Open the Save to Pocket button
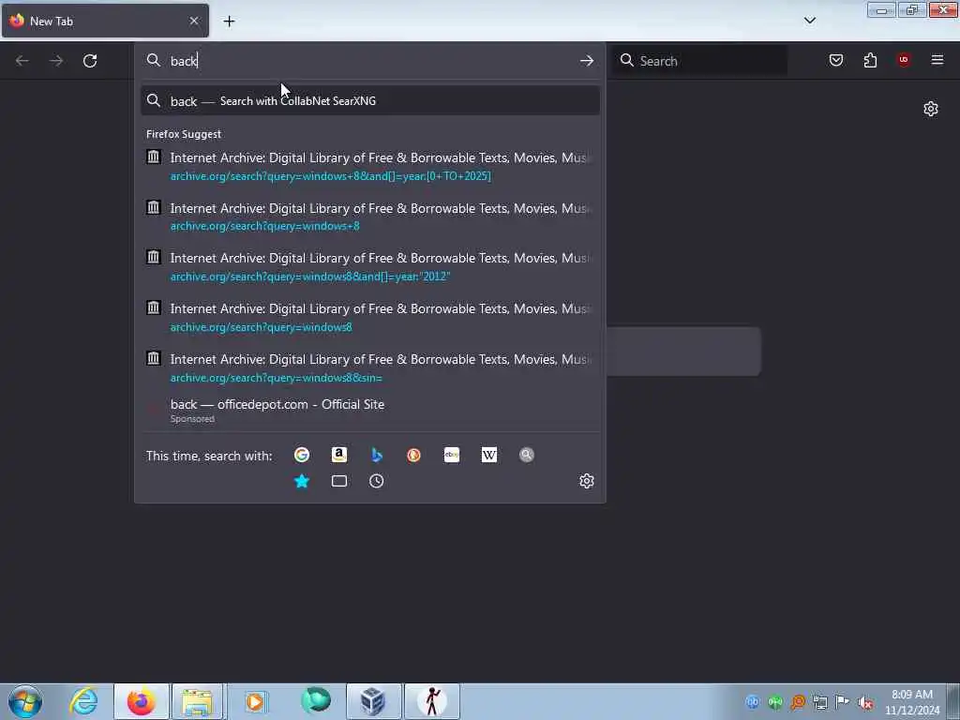 pos(836,60)
